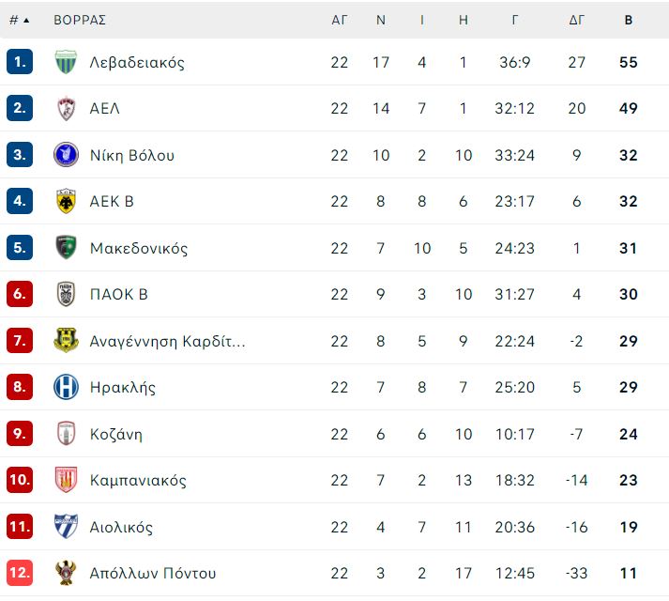Click the red position 12 badge
This screenshot has height=601, width=669.
[x=20, y=573]
